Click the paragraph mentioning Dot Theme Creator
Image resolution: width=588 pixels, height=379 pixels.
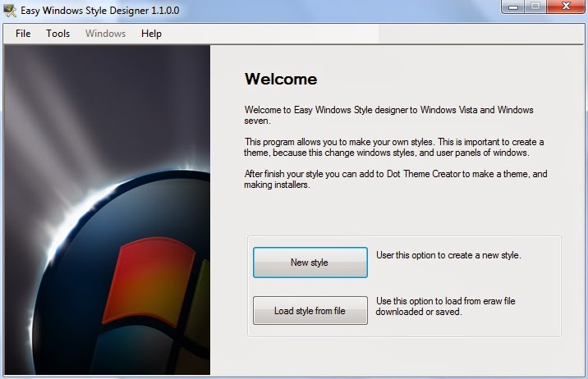coord(396,179)
